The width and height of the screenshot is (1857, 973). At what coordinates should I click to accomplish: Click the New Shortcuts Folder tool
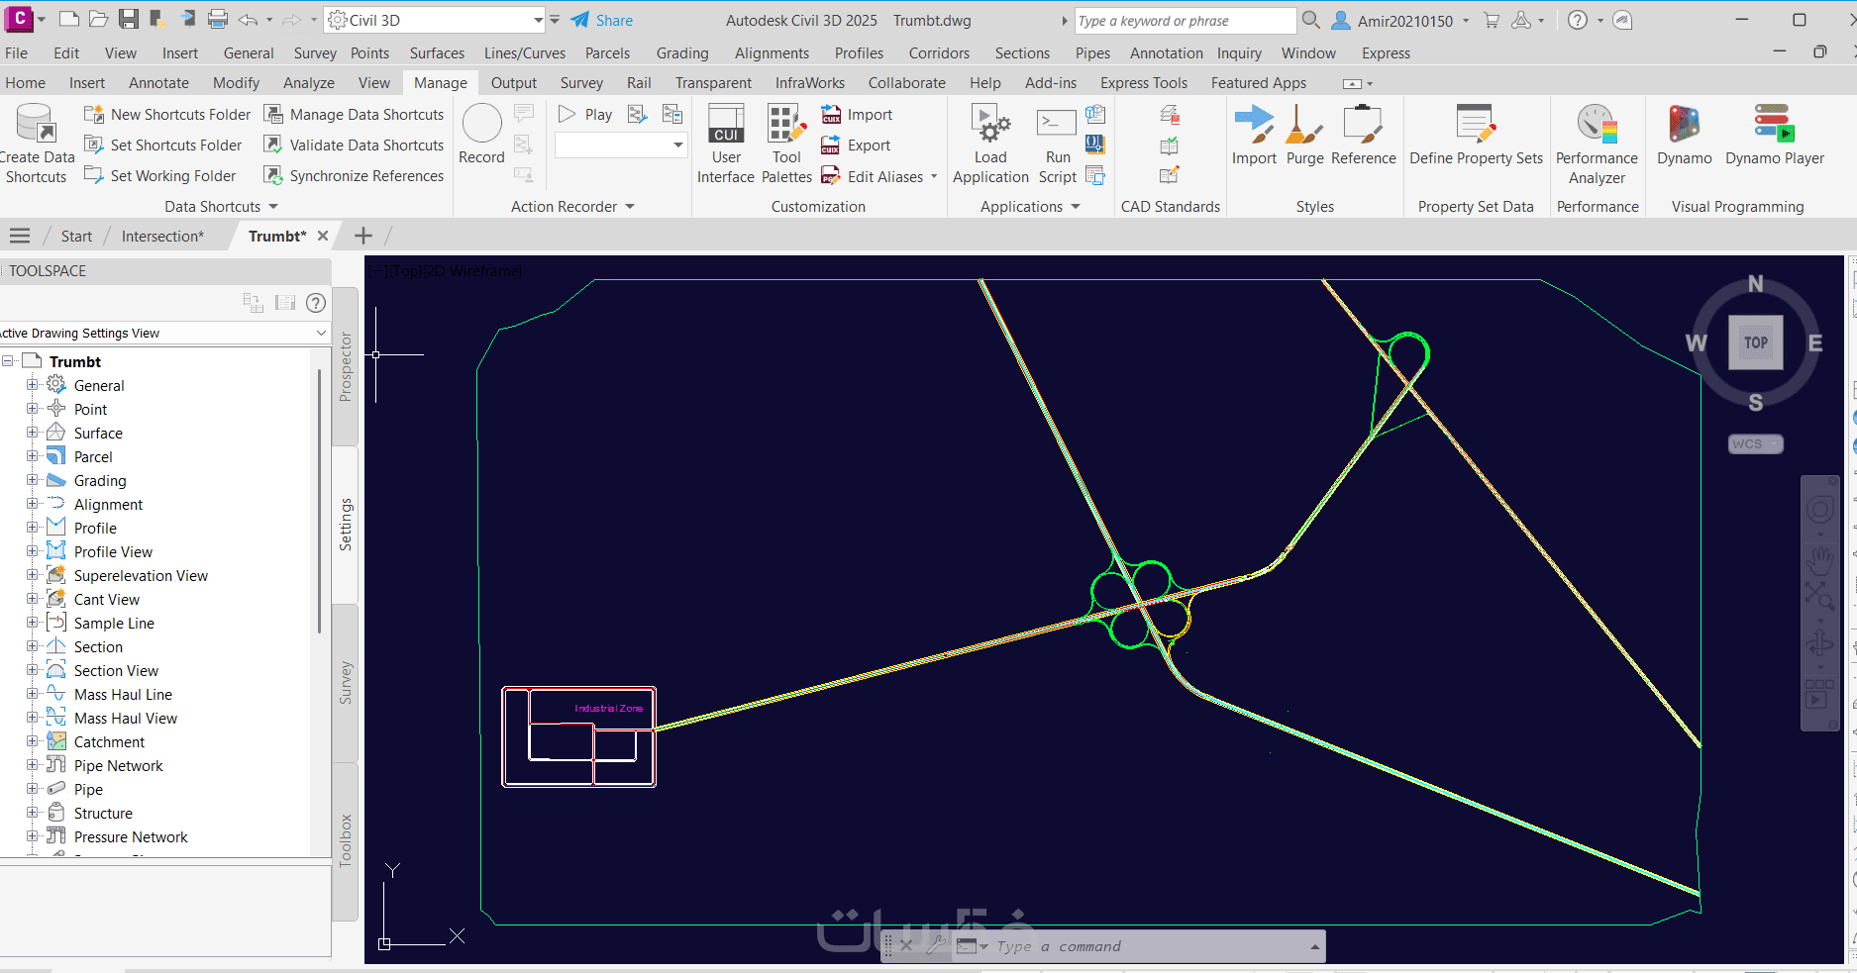(167, 115)
